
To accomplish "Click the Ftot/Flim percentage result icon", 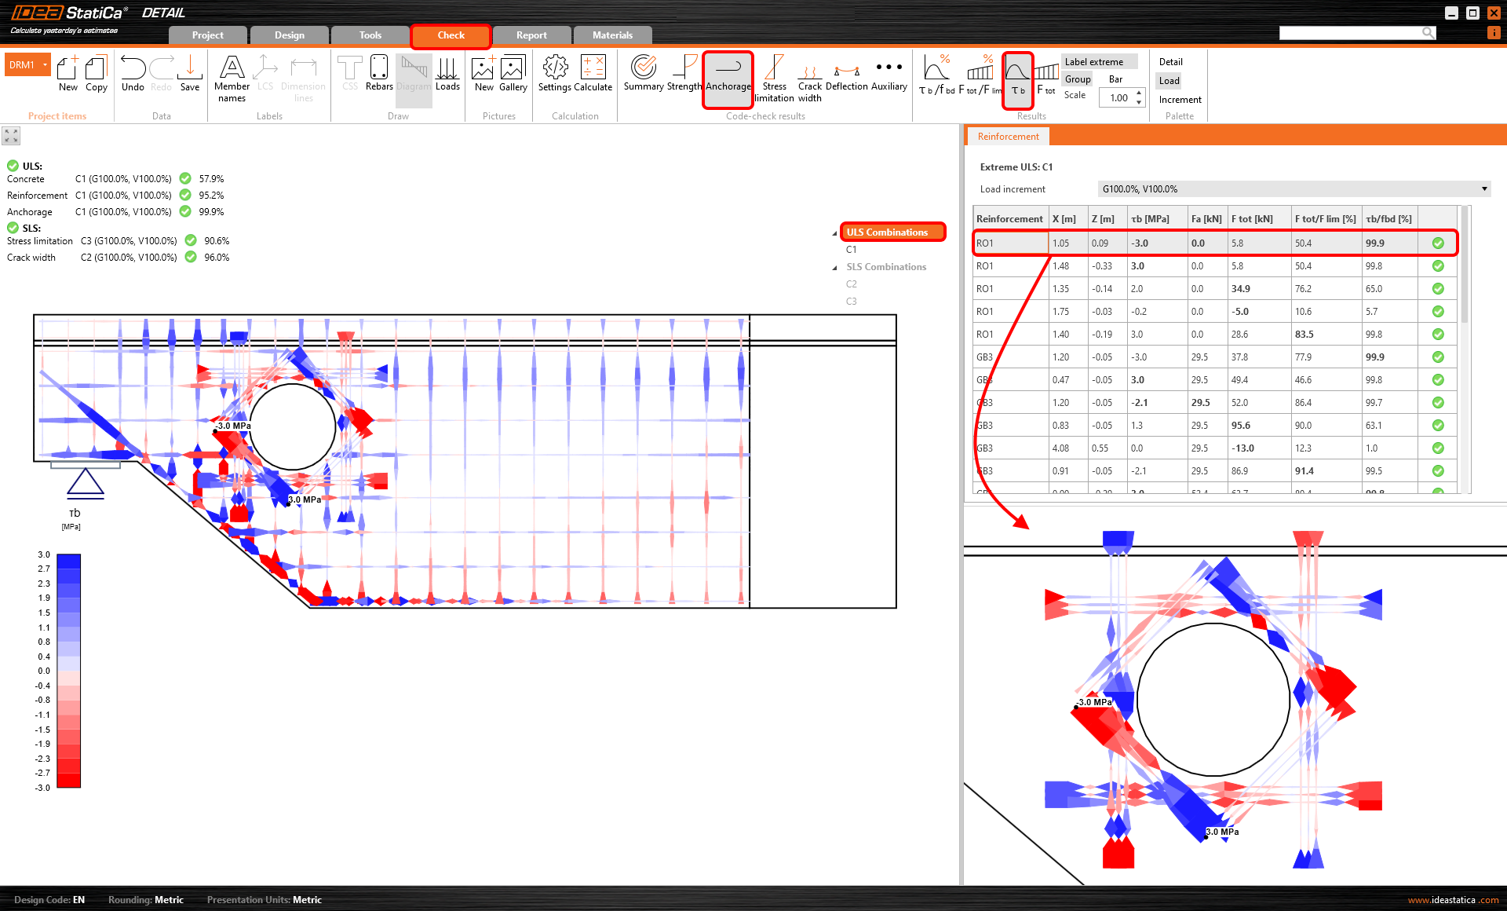I will 980,74.
